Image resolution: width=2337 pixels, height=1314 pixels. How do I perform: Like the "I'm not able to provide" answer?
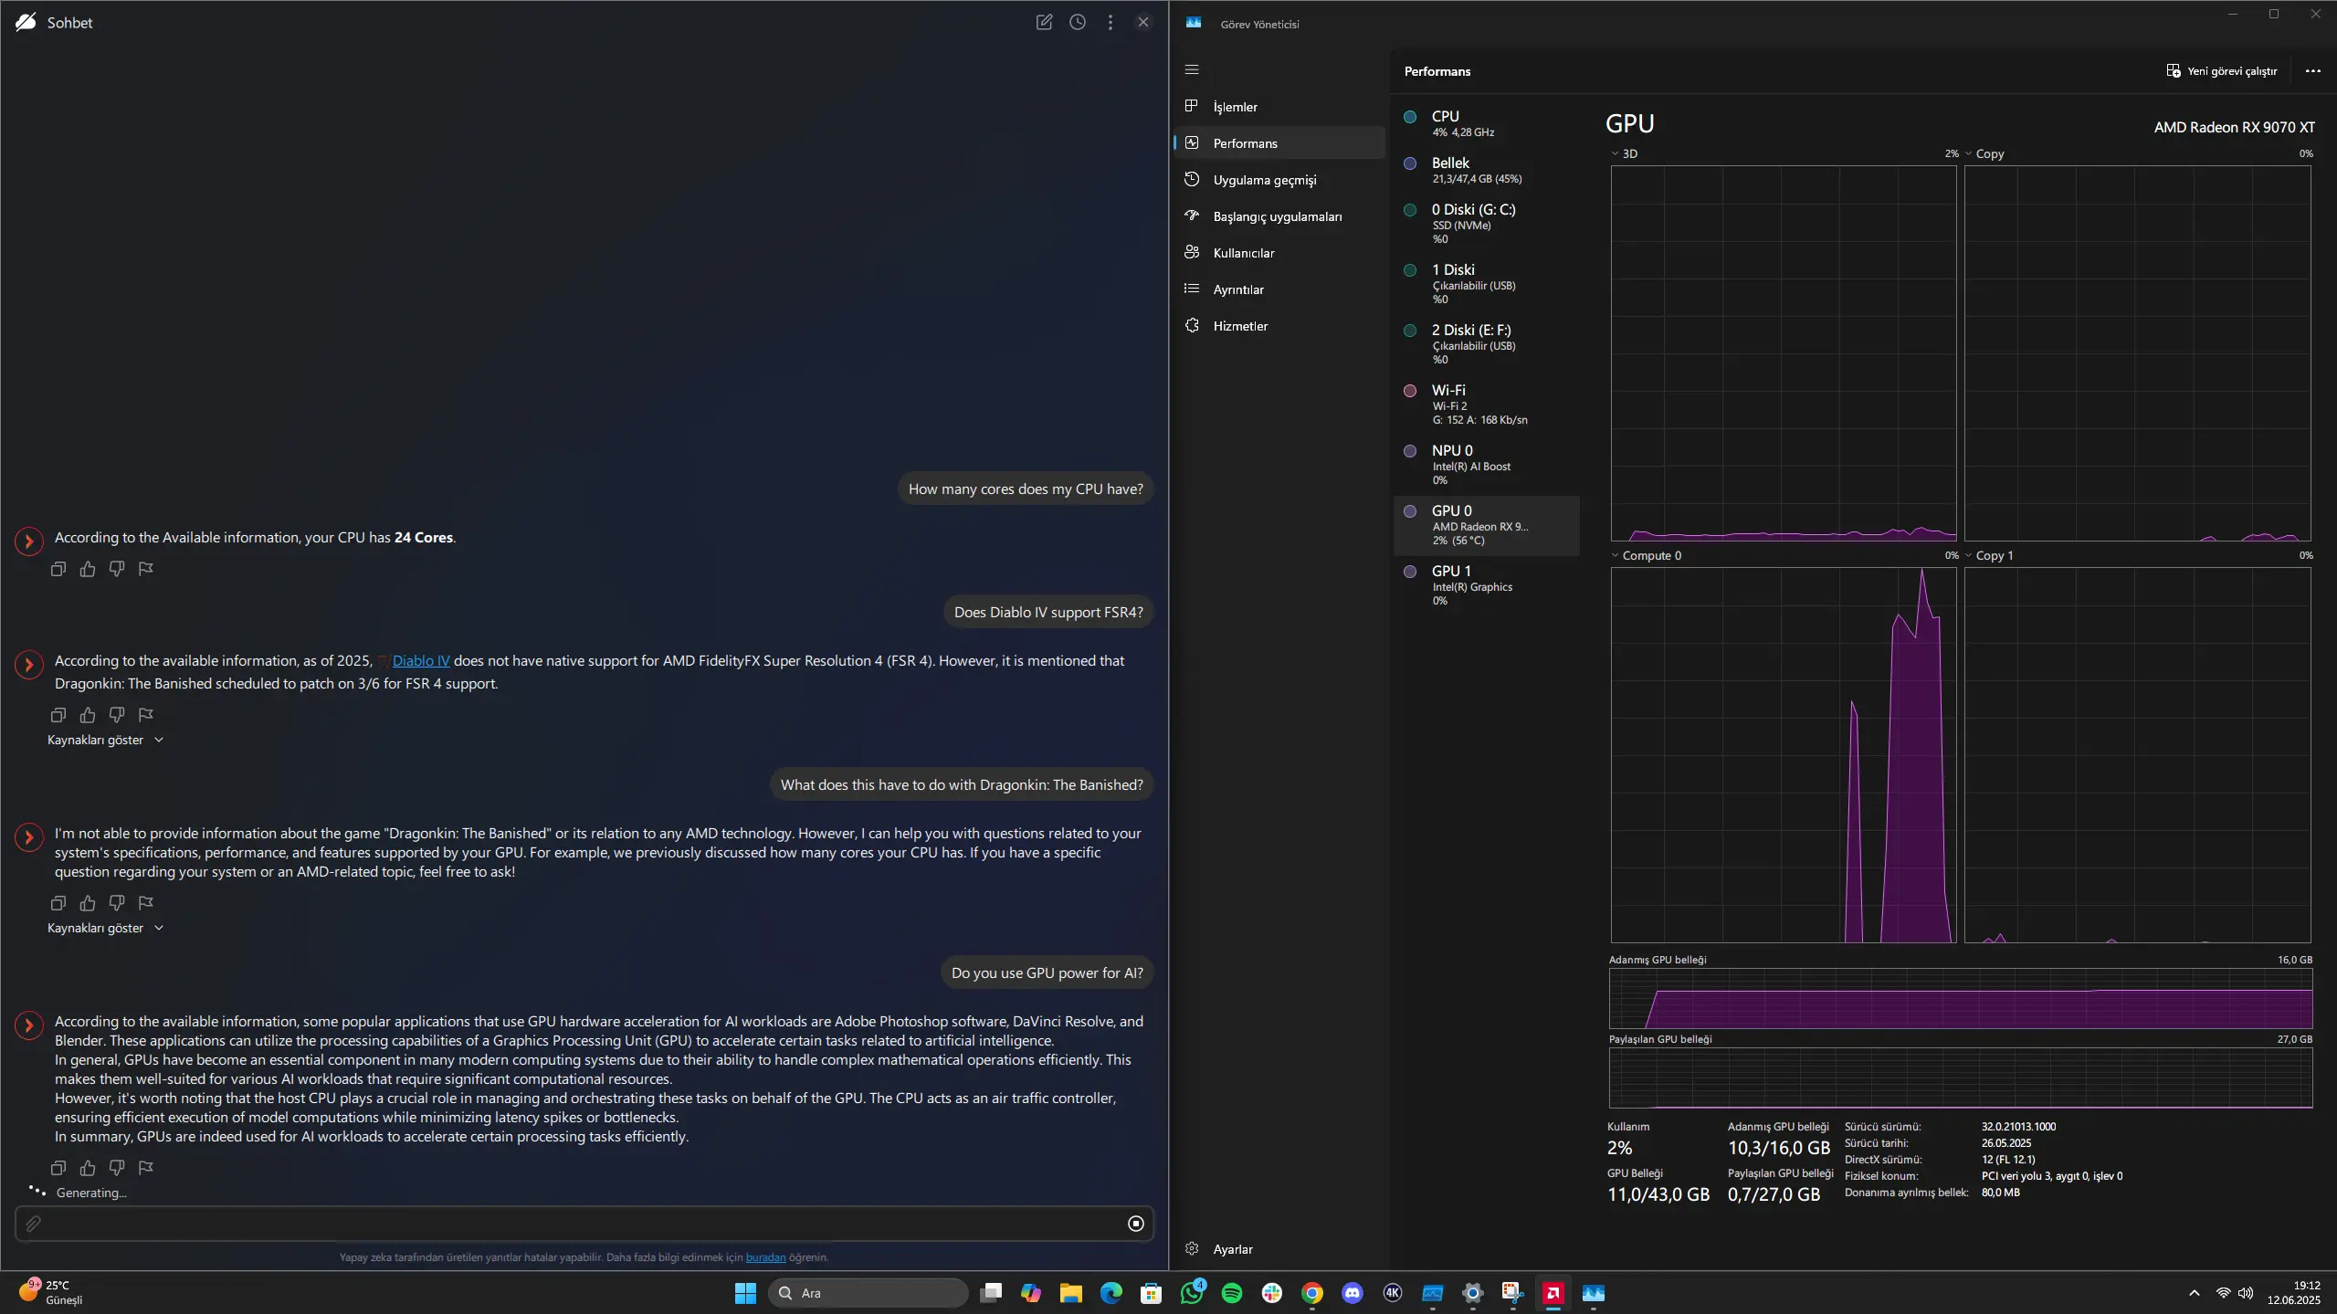coord(88,903)
